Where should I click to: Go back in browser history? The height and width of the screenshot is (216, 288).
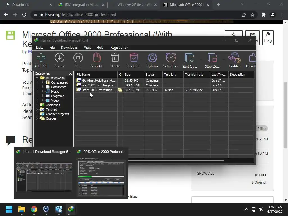(6, 15)
